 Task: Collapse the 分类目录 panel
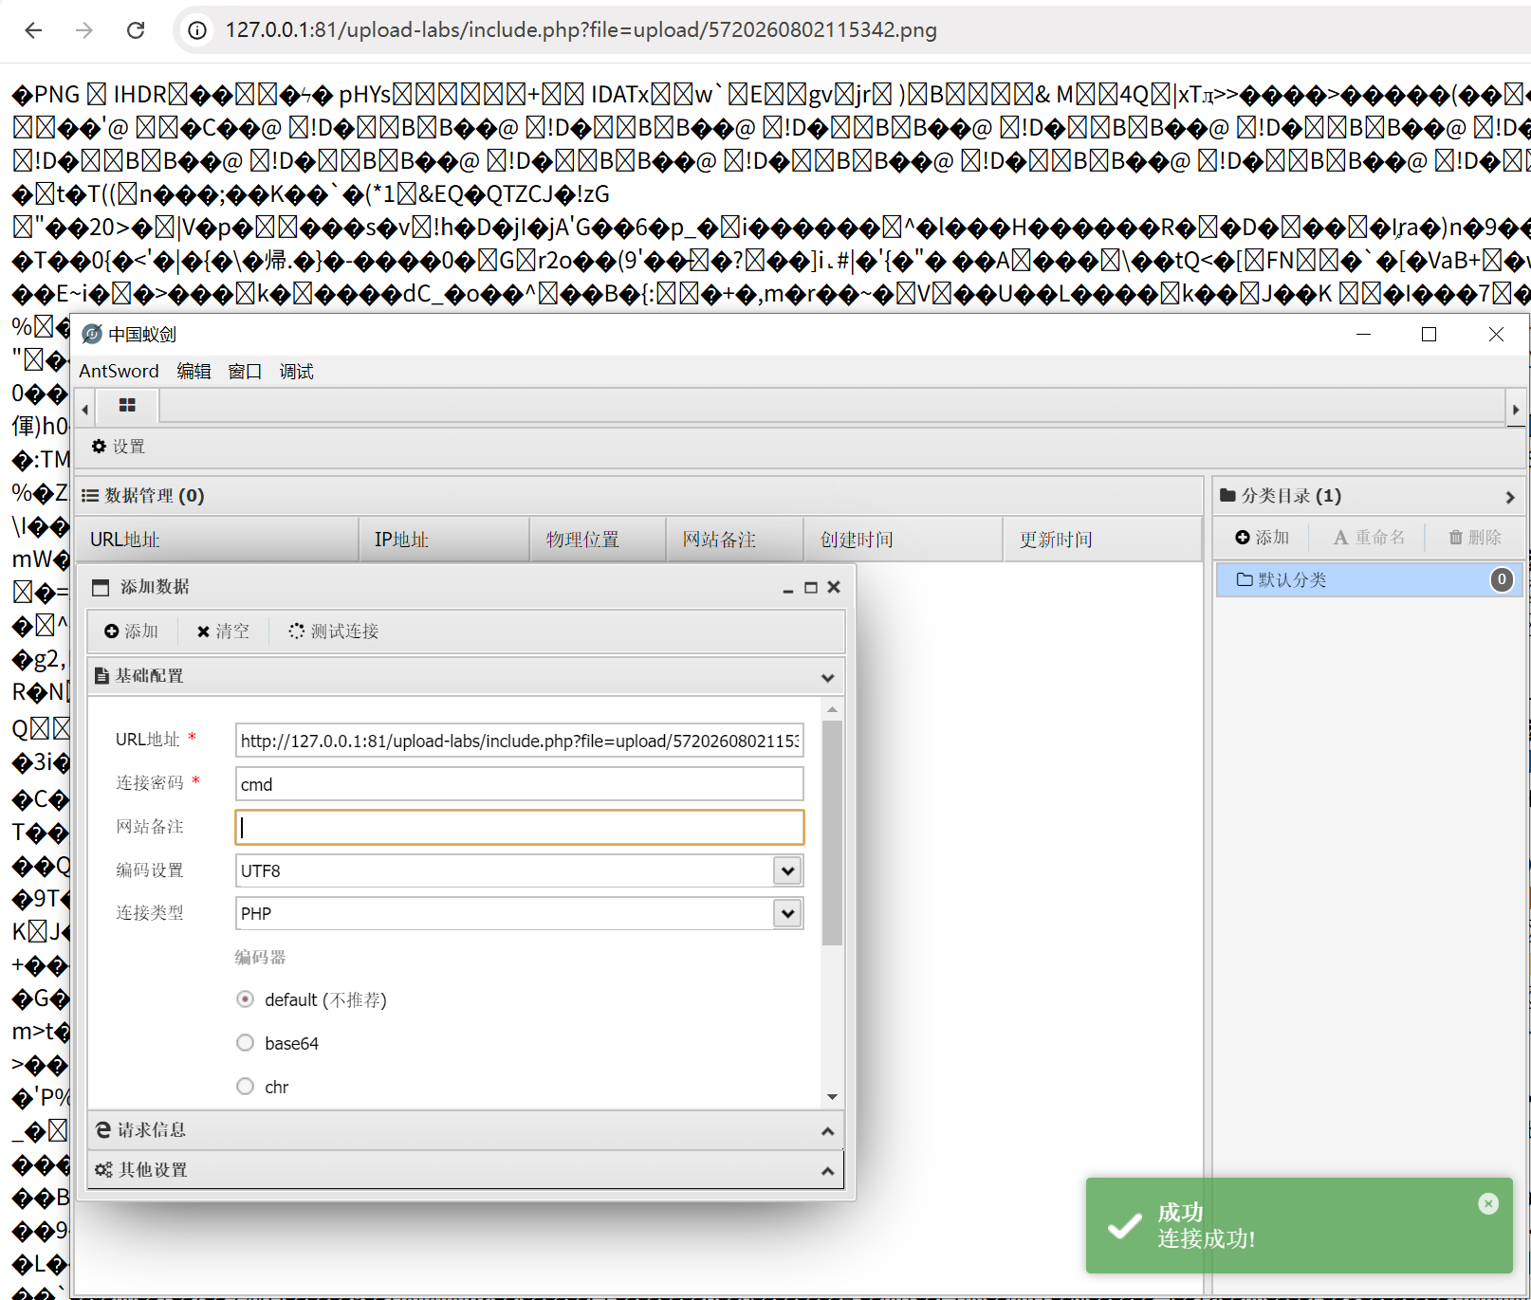click(1510, 497)
